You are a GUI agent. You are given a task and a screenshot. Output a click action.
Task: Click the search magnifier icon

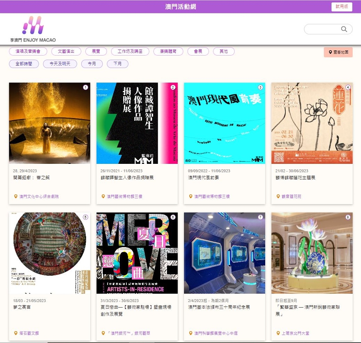pos(344,29)
